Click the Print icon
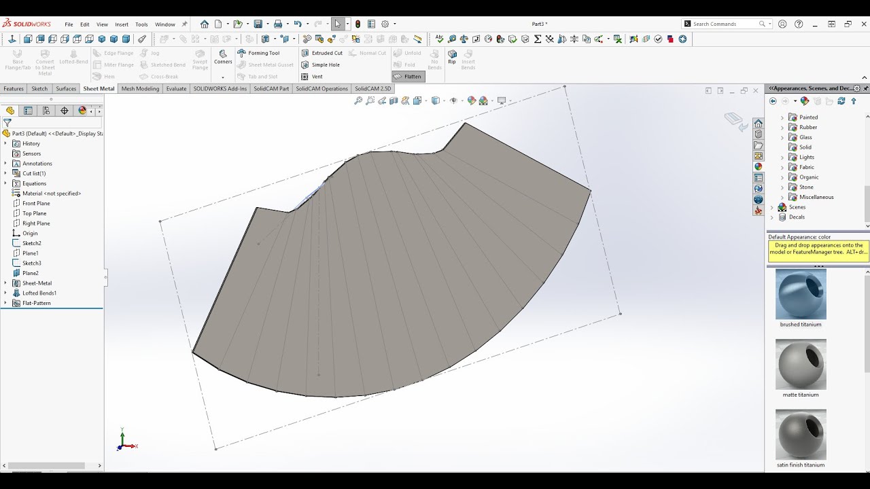870x489 pixels. tap(278, 24)
